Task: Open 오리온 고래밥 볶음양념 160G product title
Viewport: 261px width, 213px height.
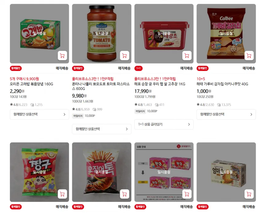Action: coord(31,84)
